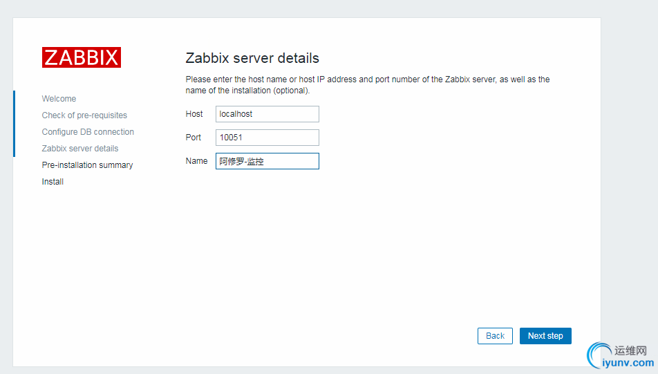Click the instruction paragraph below the heading
This screenshot has height=374, width=658.
pyautogui.click(x=367, y=85)
